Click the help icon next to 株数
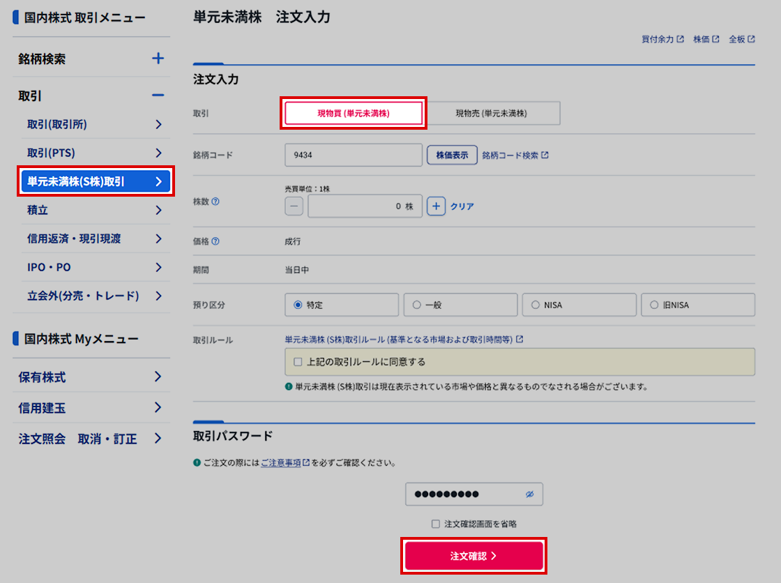This screenshot has height=583, width=781. pos(215,202)
